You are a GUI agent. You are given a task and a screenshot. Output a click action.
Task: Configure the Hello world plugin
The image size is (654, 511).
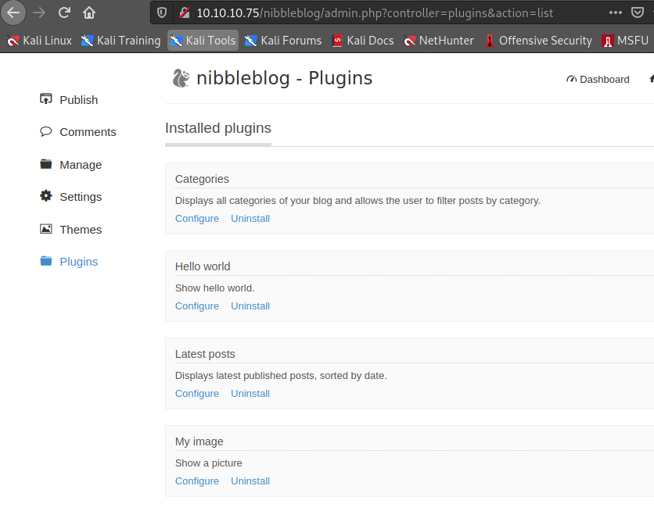click(x=197, y=306)
